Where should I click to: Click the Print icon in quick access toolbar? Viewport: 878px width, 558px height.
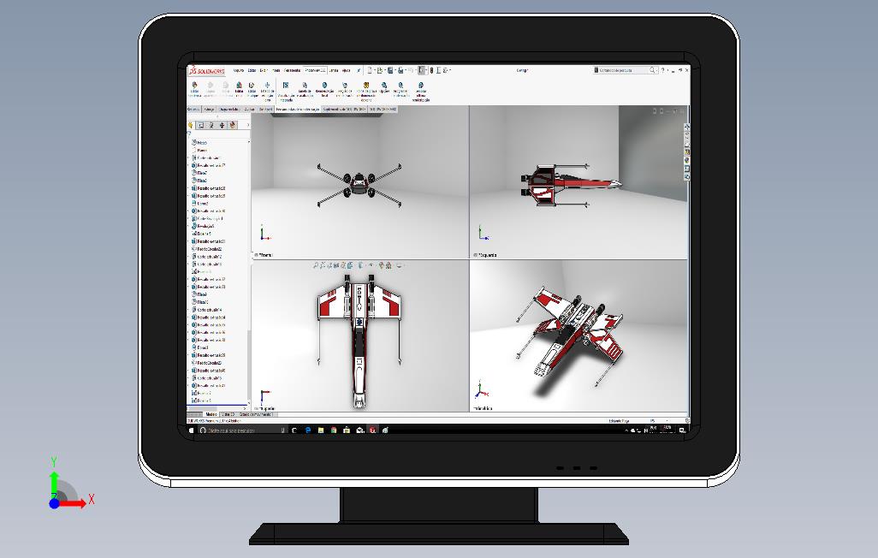tap(400, 70)
